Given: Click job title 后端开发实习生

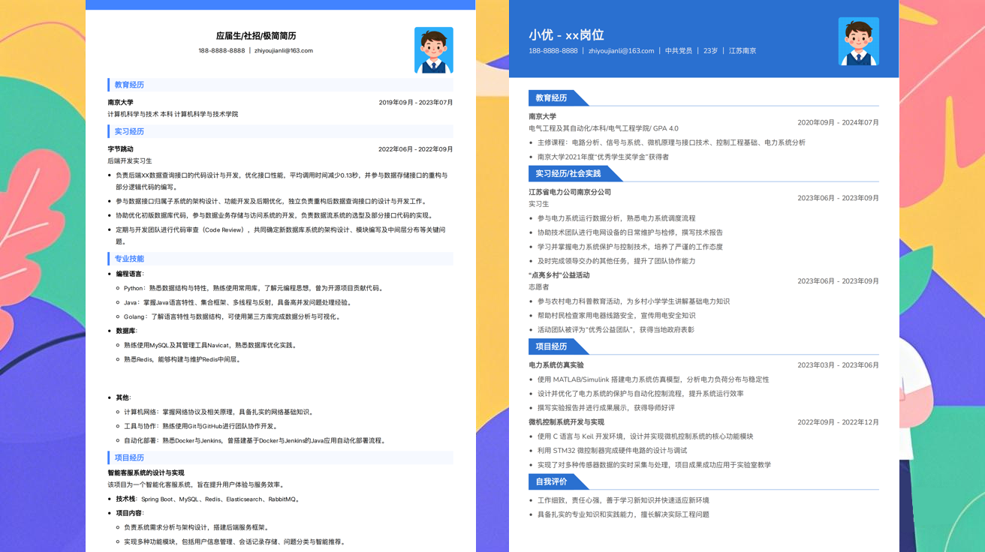Looking at the screenshot, I should pyautogui.click(x=130, y=160).
